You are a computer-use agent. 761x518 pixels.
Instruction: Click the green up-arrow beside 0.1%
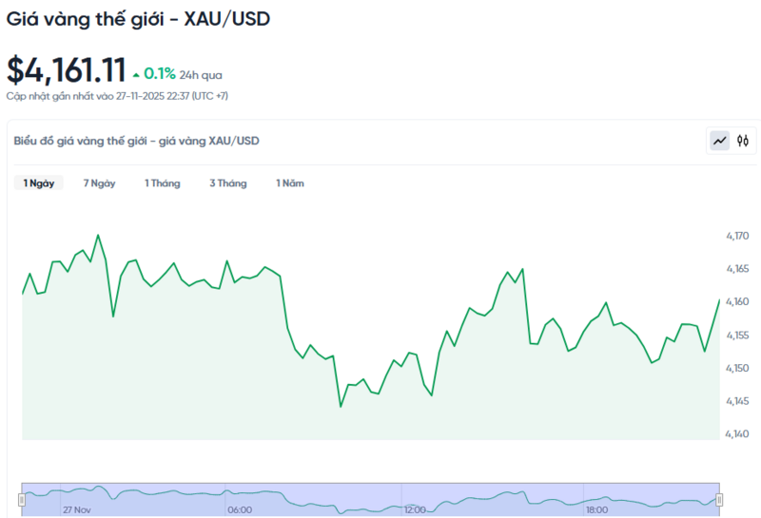[137, 74]
